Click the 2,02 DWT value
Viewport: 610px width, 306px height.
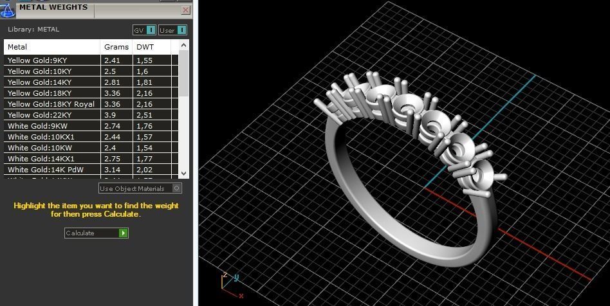[x=144, y=170]
